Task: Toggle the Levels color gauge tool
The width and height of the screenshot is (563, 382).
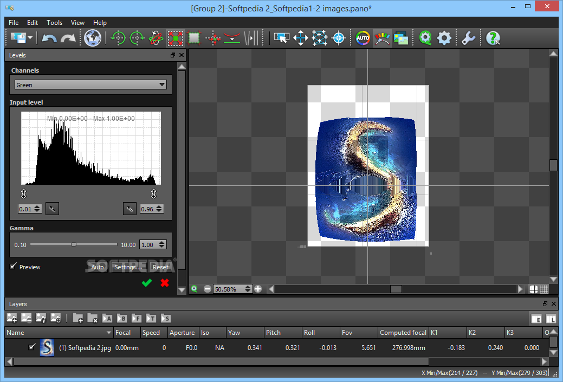Action: pos(382,38)
